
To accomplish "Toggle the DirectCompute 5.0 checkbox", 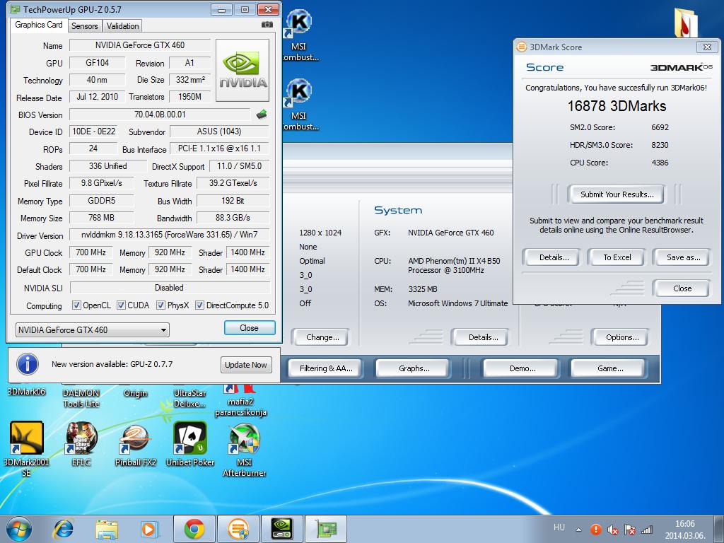I will point(200,305).
